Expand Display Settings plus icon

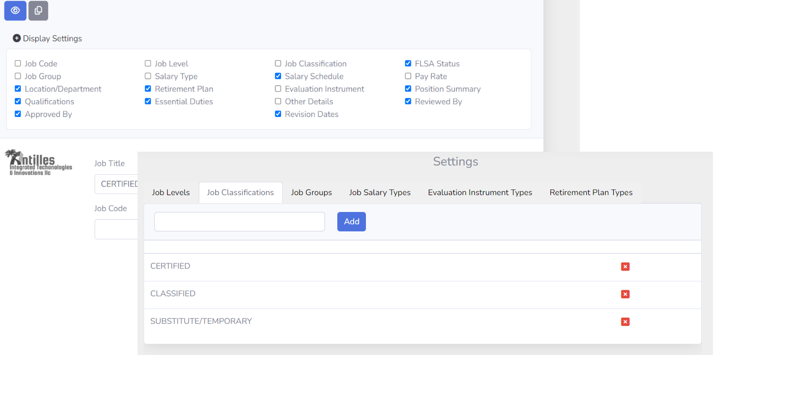tap(17, 38)
